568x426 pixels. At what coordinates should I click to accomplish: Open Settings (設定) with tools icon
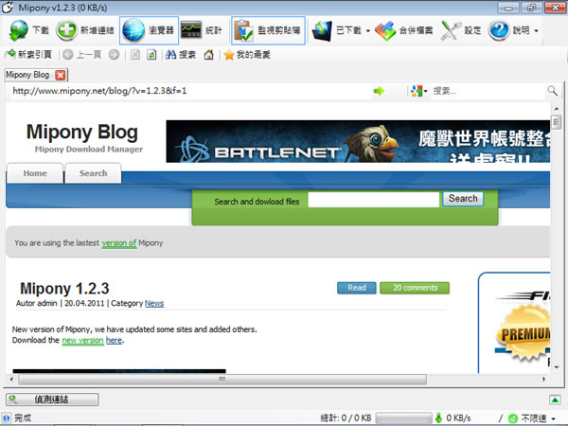(461, 30)
